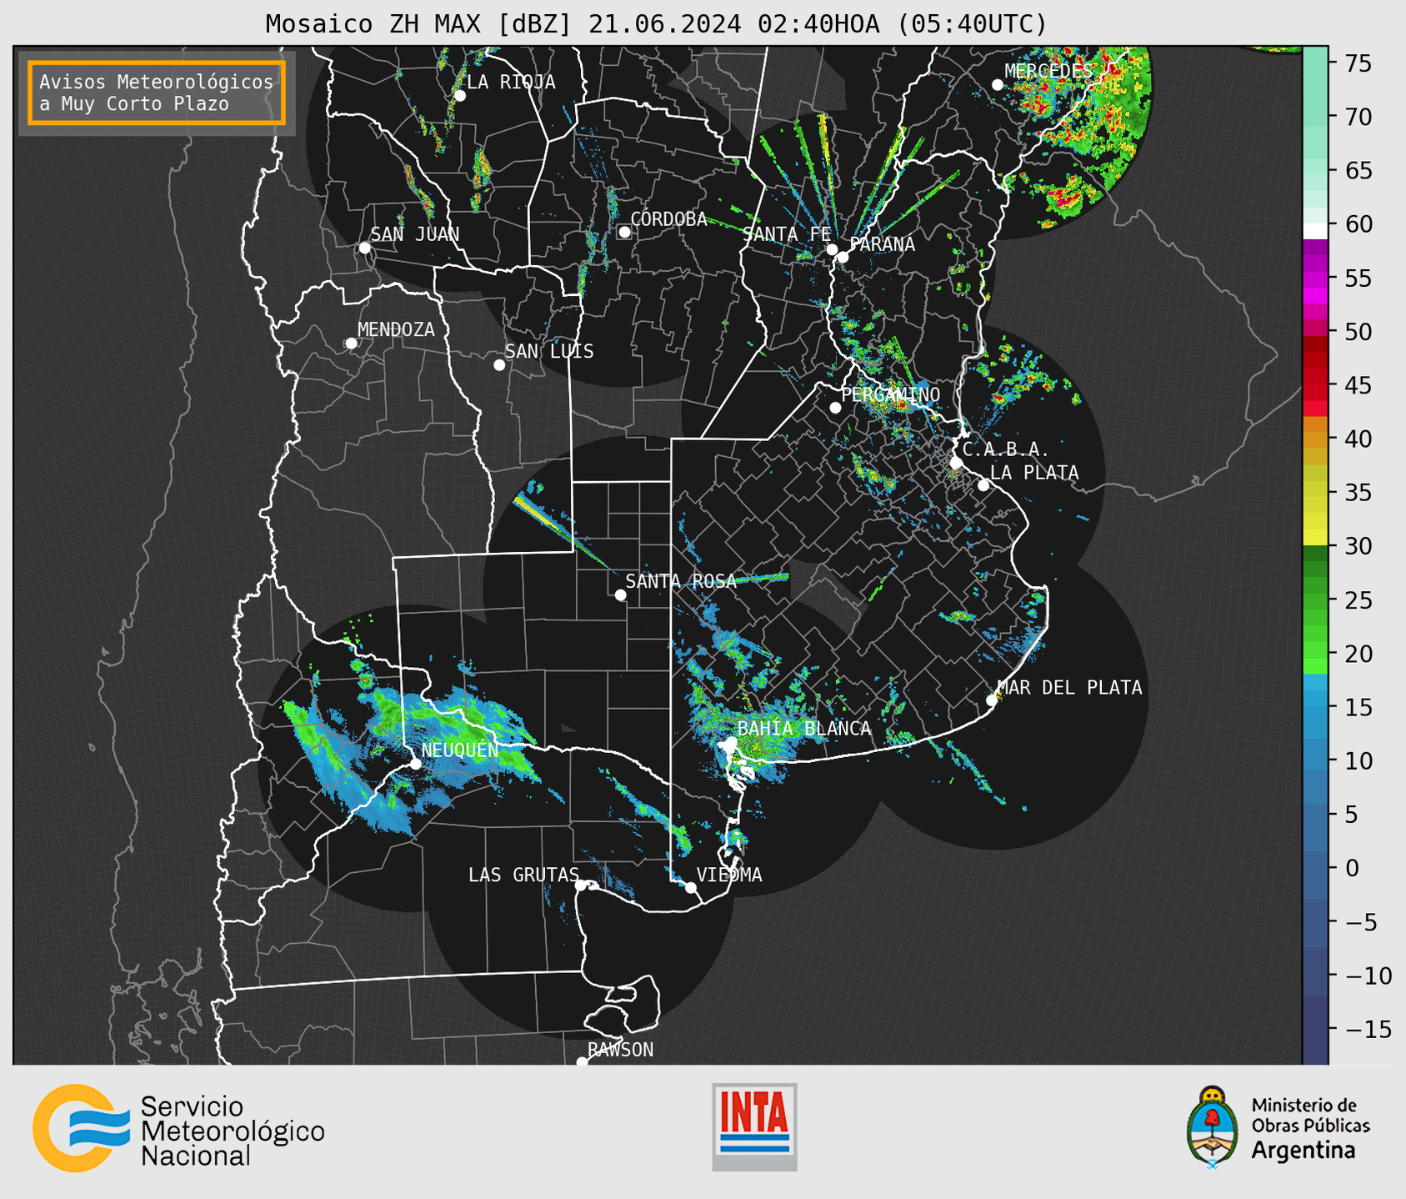
Task: Click the SANTA FE city marker dot
Action: [x=832, y=249]
